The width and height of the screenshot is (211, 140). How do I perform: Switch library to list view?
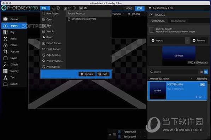point(201,72)
